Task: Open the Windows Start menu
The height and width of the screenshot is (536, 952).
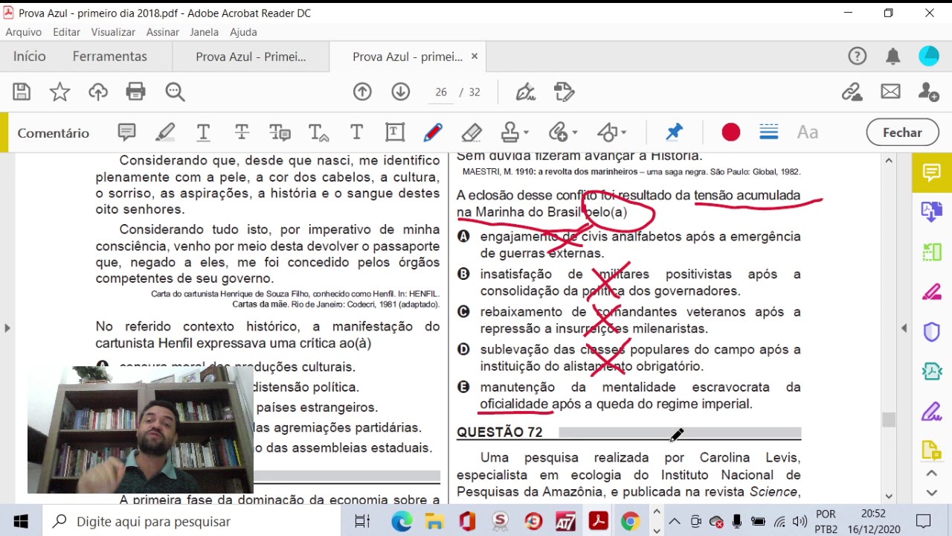Action: click(20, 521)
